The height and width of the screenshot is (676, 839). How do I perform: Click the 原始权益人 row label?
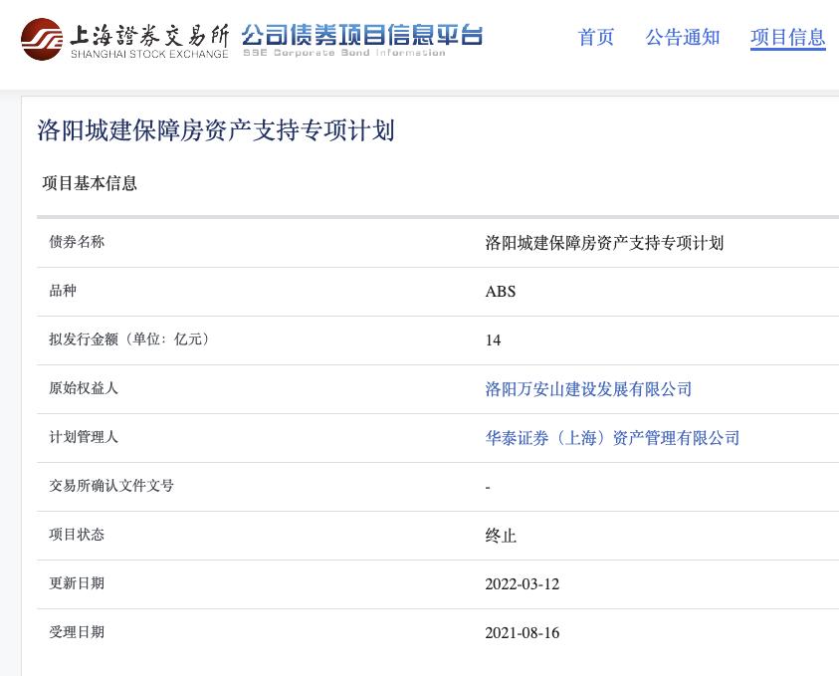click(x=77, y=388)
